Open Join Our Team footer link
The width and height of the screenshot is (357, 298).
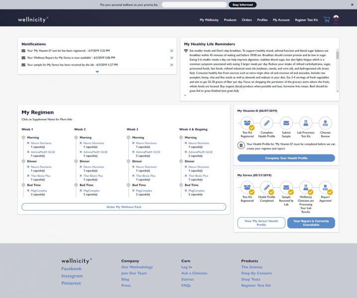(x=134, y=273)
